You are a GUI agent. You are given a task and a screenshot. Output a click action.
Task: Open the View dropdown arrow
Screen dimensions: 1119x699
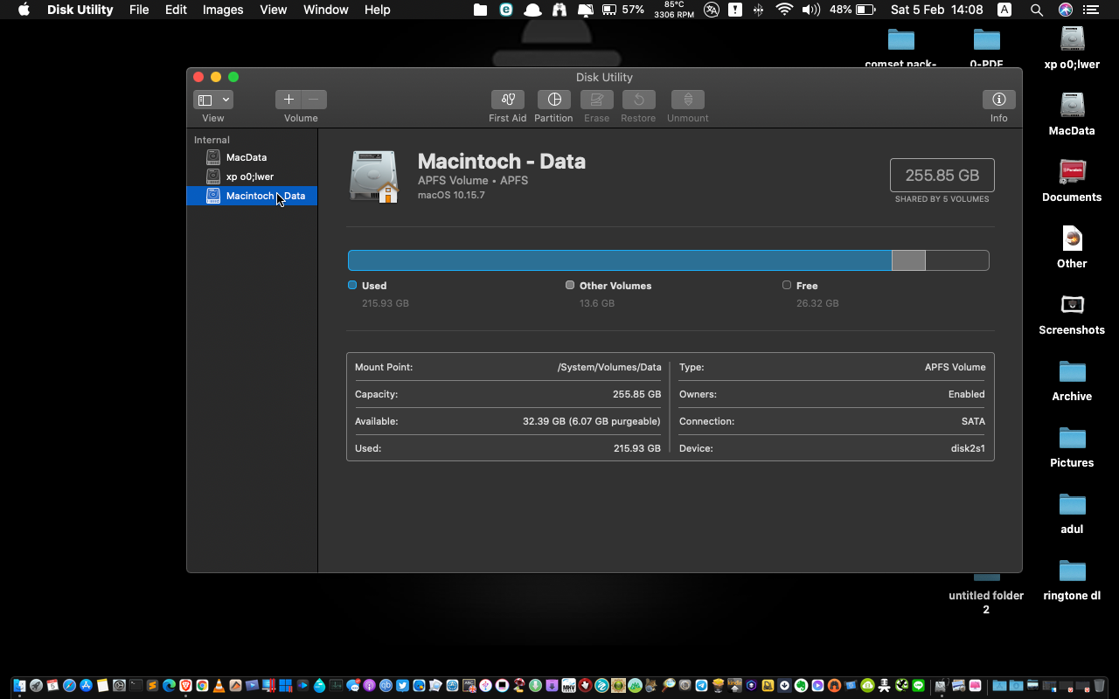click(x=226, y=100)
